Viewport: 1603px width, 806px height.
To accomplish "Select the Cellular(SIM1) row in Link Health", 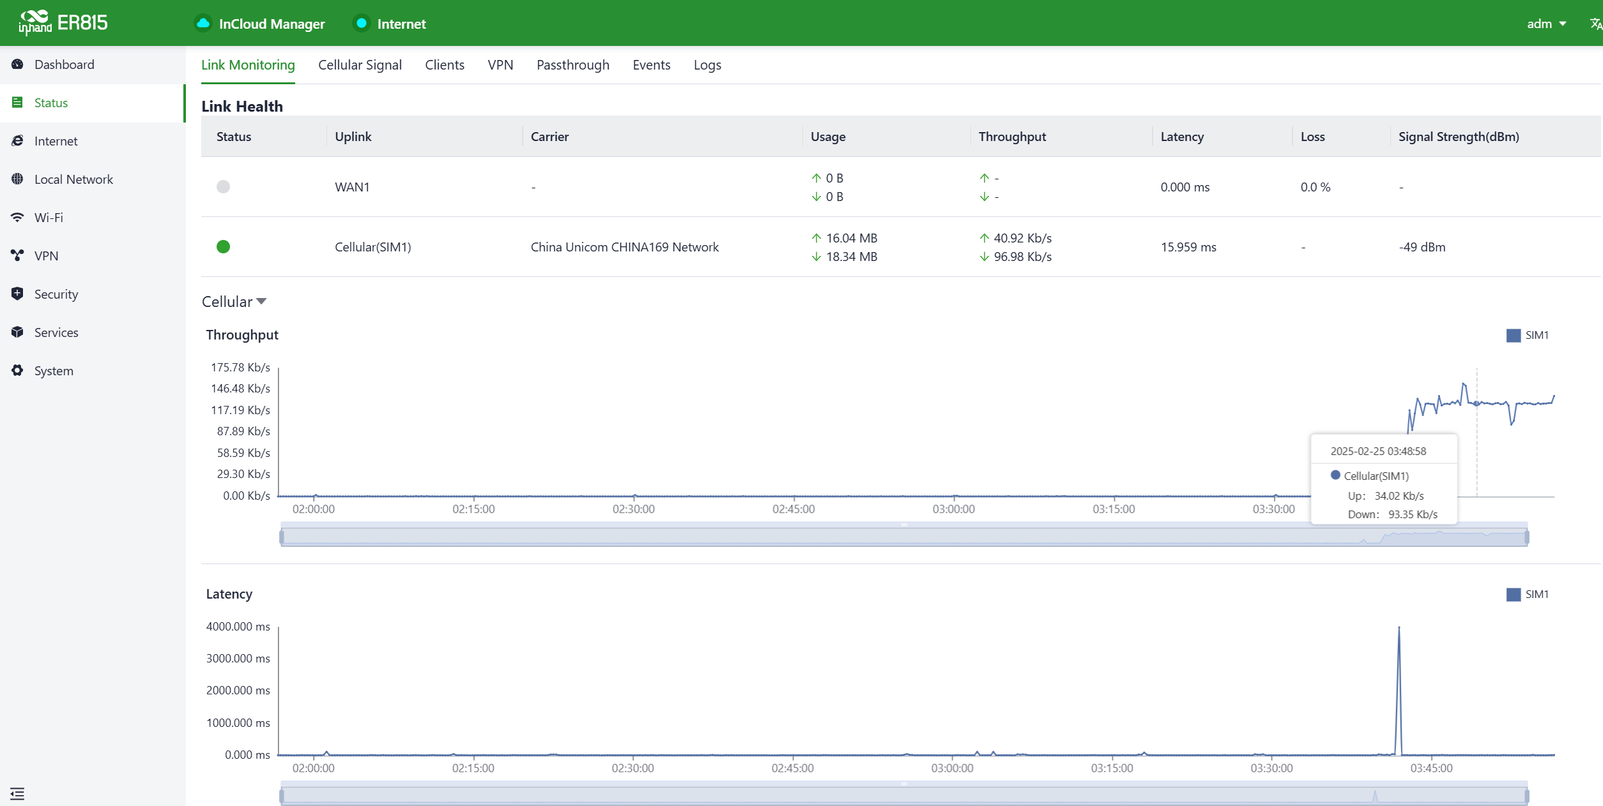I will pyautogui.click(x=372, y=247).
